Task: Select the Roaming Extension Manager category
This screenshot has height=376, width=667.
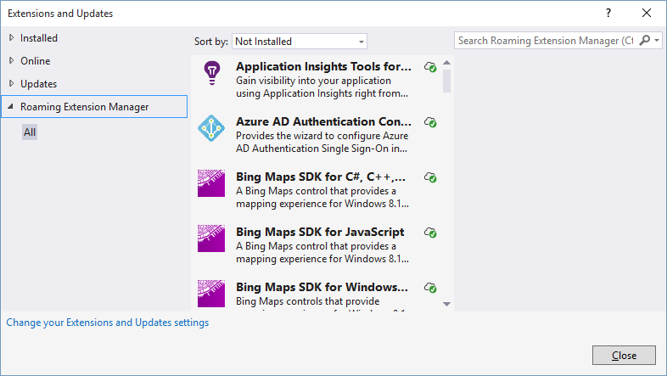Action: click(84, 107)
